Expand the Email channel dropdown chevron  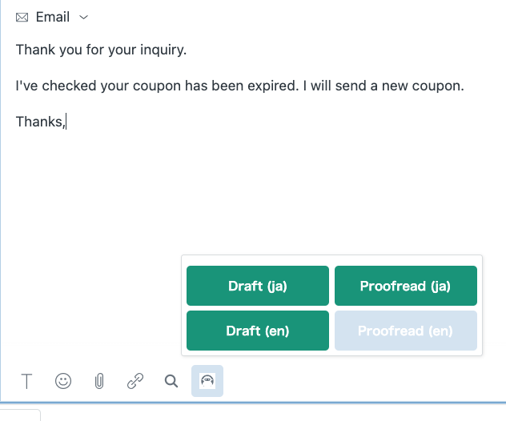coord(83,18)
